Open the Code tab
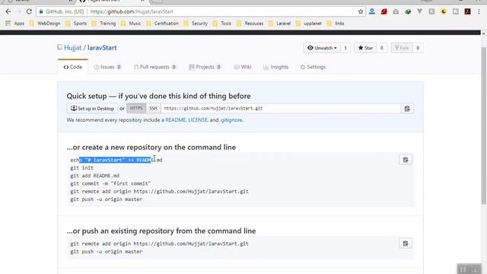This screenshot has height=274, width=487. point(73,67)
